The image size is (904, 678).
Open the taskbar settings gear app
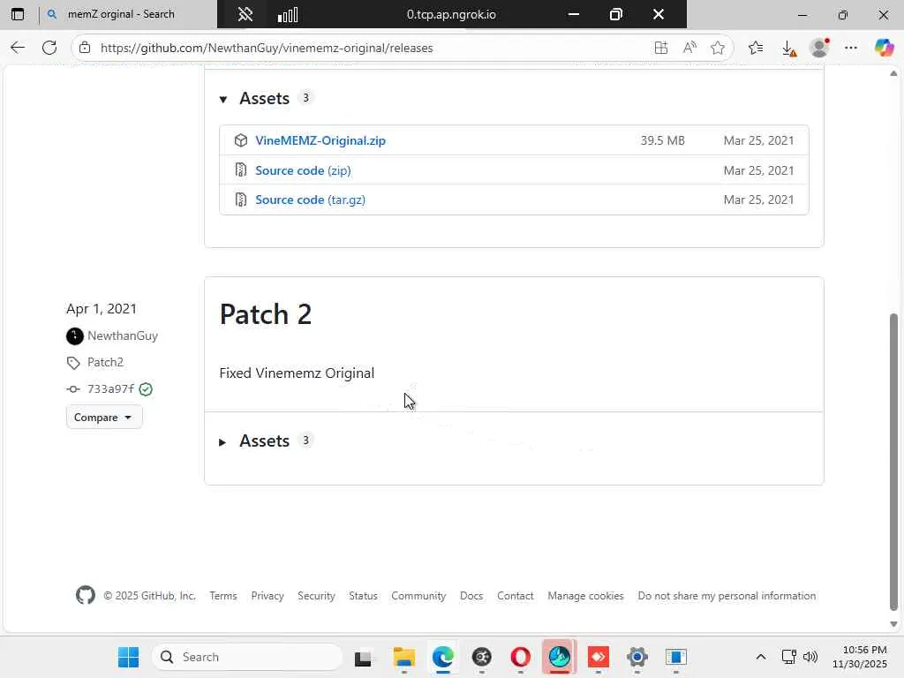pyautogui.click(x=637, y=657)
